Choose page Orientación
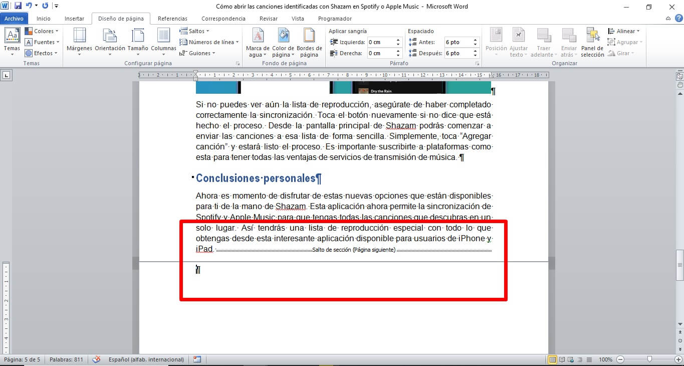 click(110, 43)
